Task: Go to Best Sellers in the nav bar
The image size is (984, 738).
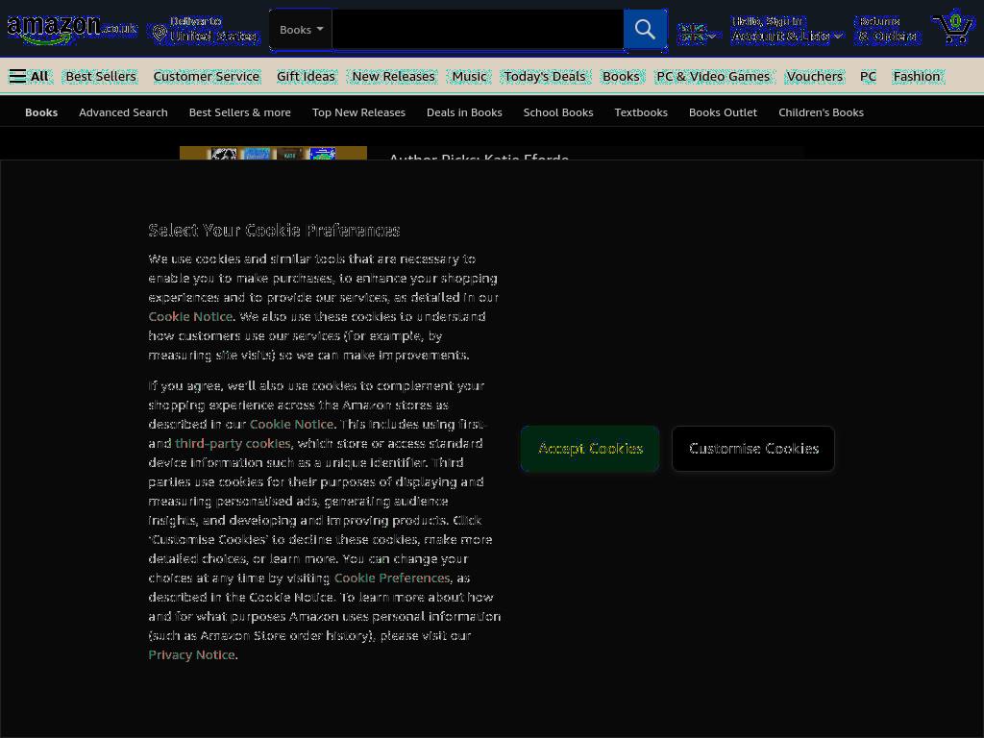Action: click(101, 77)
